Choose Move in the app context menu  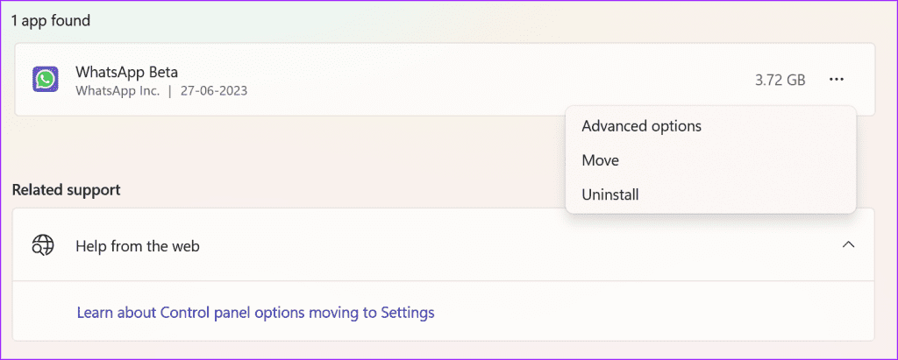click(600, 160)
